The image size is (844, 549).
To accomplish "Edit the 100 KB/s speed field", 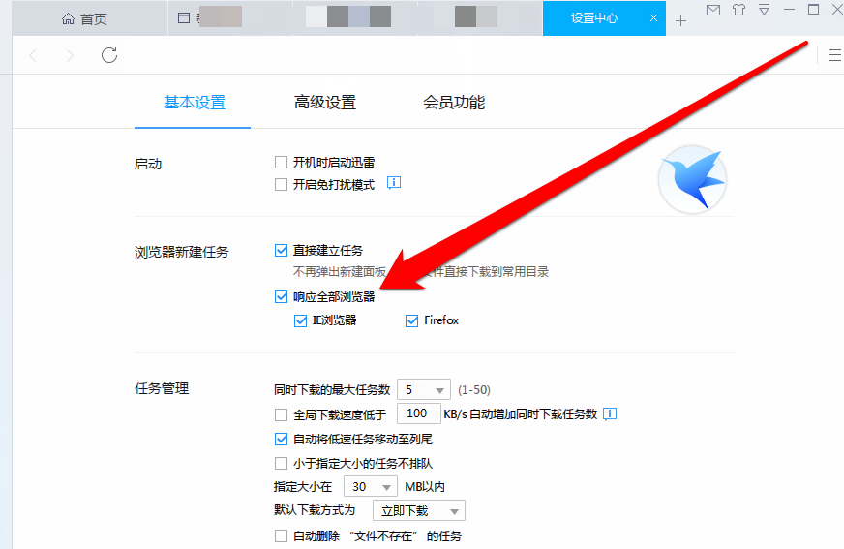I will (419, 413).
